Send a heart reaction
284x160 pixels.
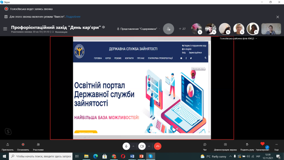pos(262,144)
